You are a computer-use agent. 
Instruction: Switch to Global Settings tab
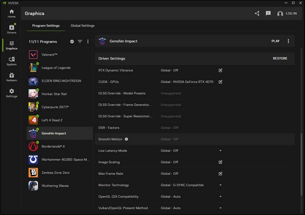(83, 25)
